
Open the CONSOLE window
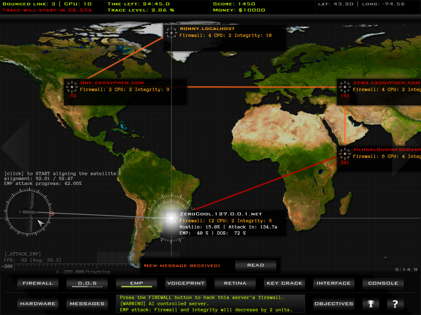point(383,283)
